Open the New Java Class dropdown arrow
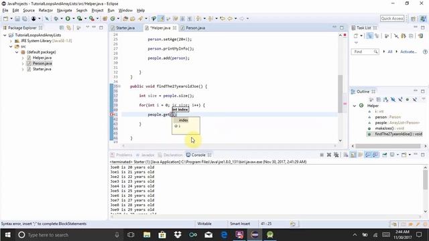Viewport: 429px width, 241px height. click(118, 19)
